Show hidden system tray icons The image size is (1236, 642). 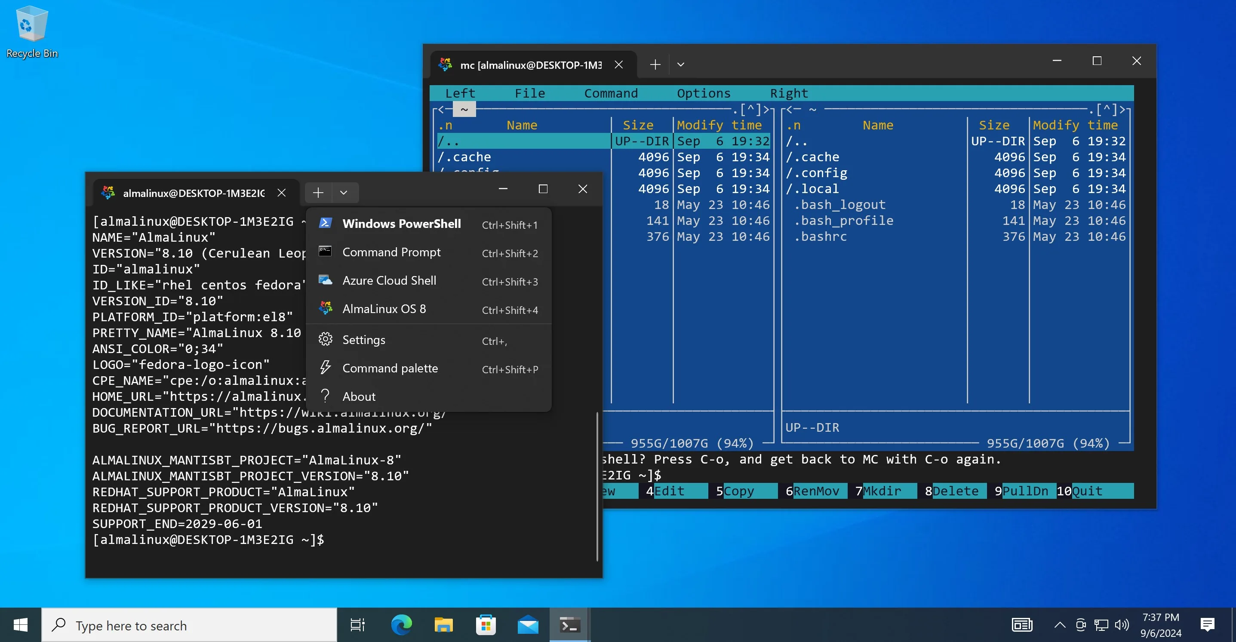[x=1059, y=625]
